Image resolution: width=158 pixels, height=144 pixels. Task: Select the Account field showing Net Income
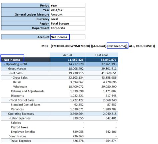click(68, 37)
